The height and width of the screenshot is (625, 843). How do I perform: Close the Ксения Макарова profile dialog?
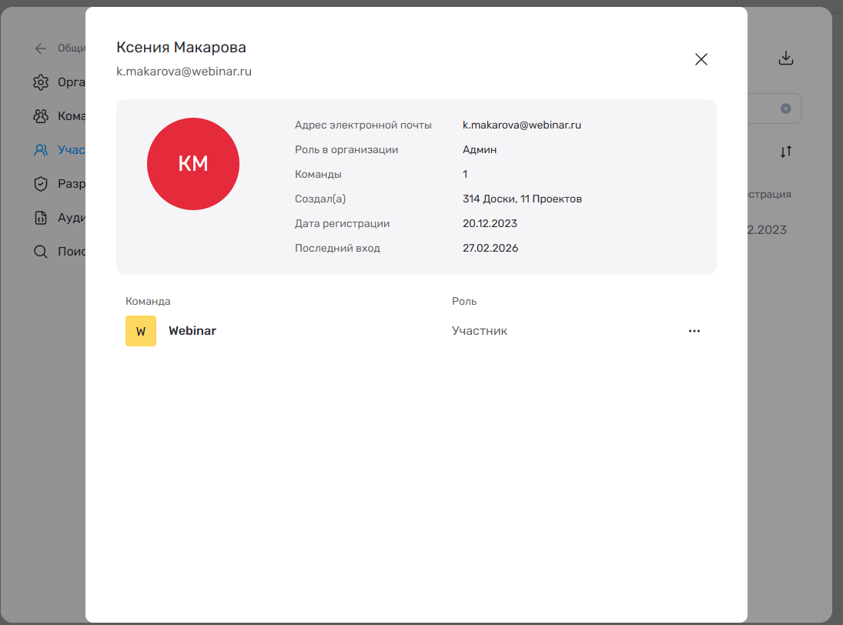tap(701, 59)
